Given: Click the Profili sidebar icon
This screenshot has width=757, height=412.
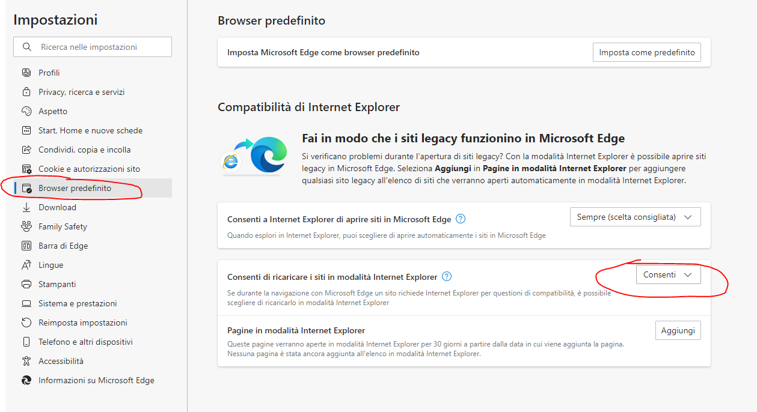Looking at the screenshot, I should [26, 73].
